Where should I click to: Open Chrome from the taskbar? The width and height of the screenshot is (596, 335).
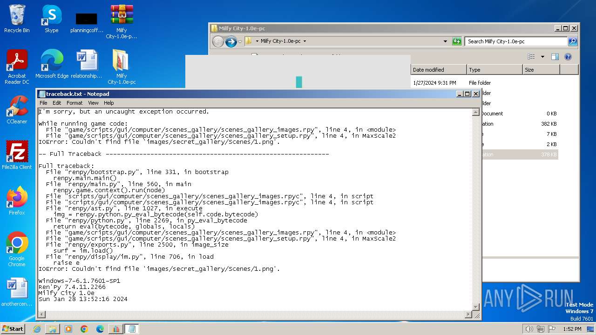[84, 329]
